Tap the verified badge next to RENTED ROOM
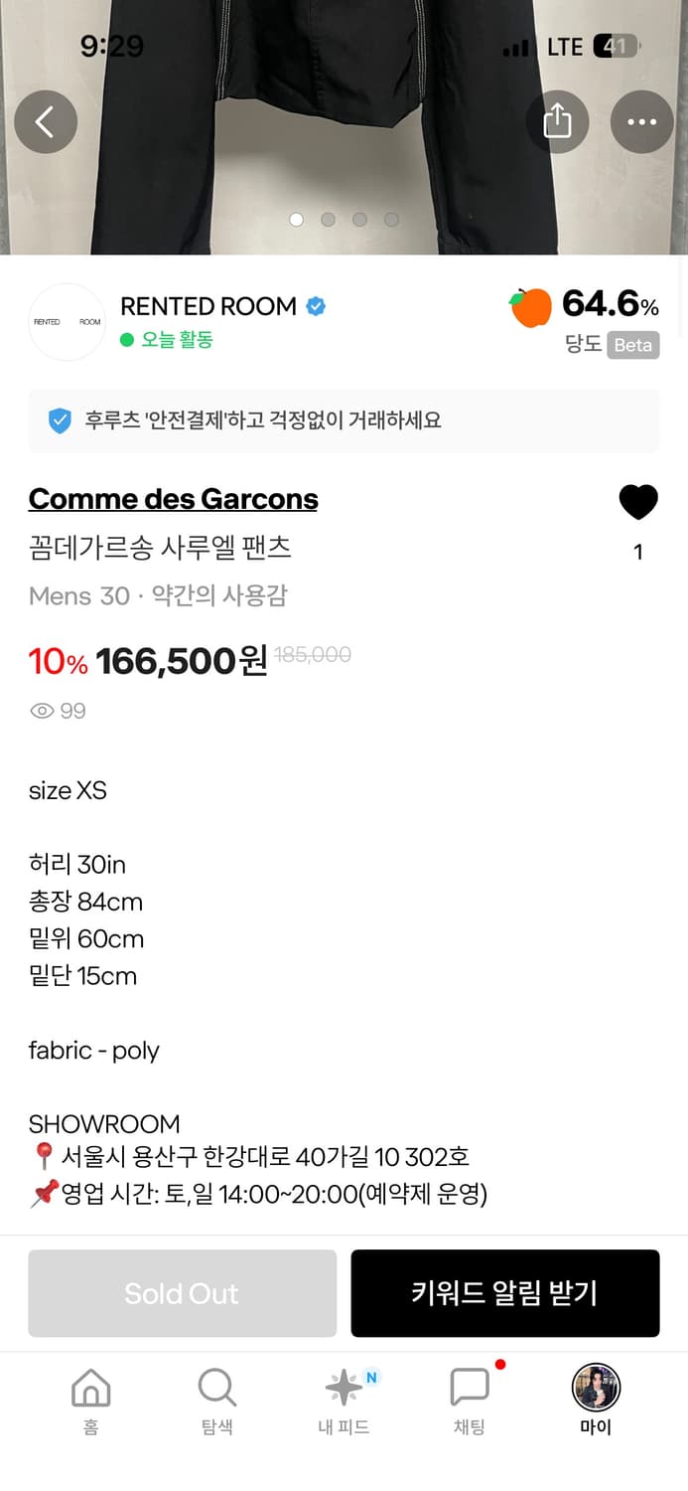 coord(316,306)
